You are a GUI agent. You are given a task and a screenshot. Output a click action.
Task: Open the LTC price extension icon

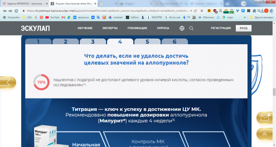pos(232,11)
